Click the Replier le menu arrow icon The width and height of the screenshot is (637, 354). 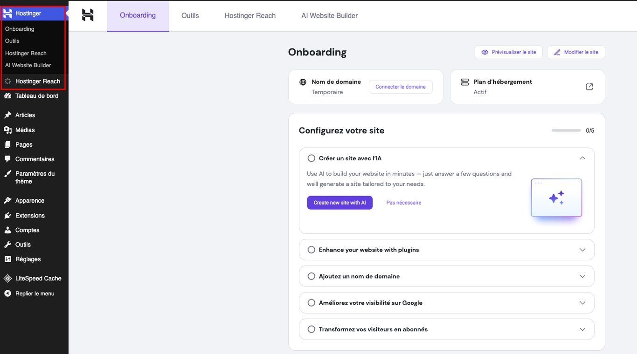click(7, 293)
